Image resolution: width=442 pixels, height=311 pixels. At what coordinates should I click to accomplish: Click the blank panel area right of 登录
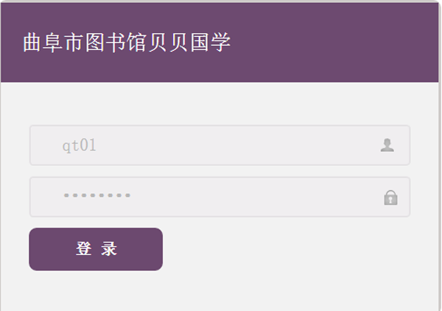(x=299, y=249)
